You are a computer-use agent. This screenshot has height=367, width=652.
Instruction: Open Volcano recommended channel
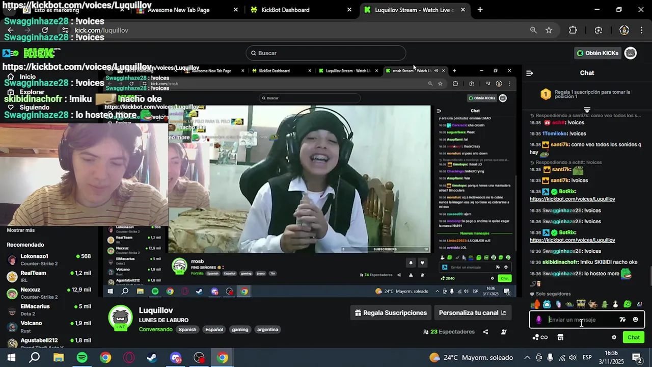(48, 327)
